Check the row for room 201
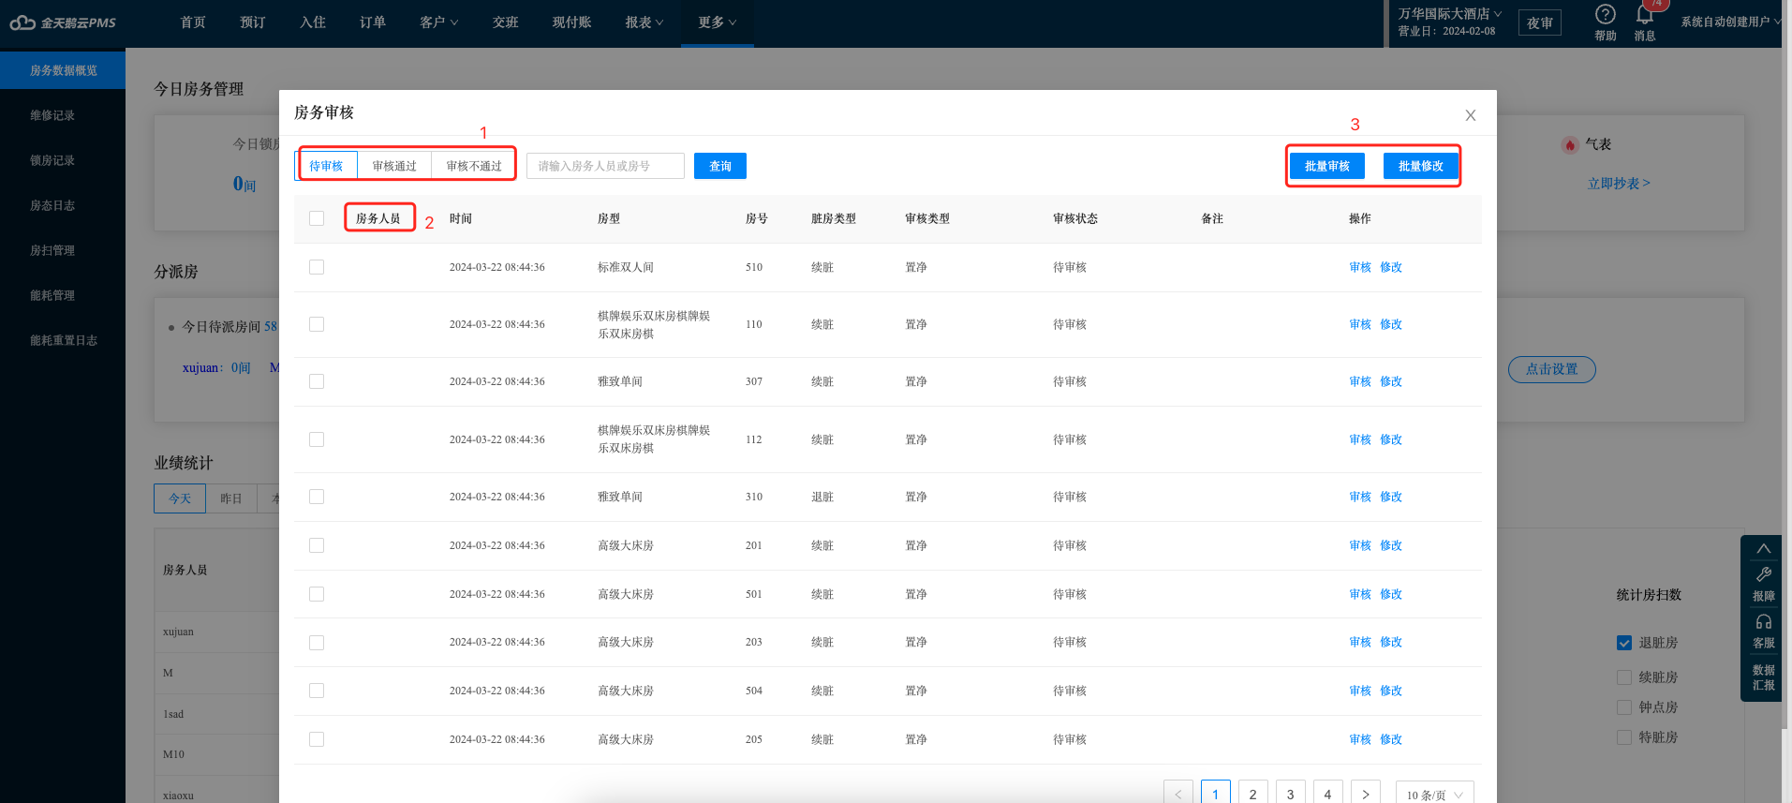This screenshot has width=1792, height=803. click(x=317, y=545)
